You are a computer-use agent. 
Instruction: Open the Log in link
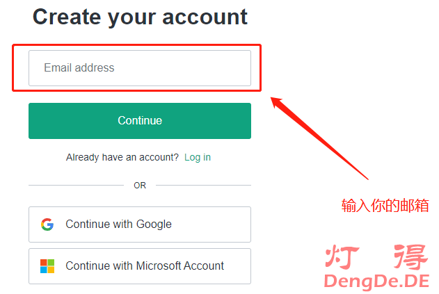[198, 157]
